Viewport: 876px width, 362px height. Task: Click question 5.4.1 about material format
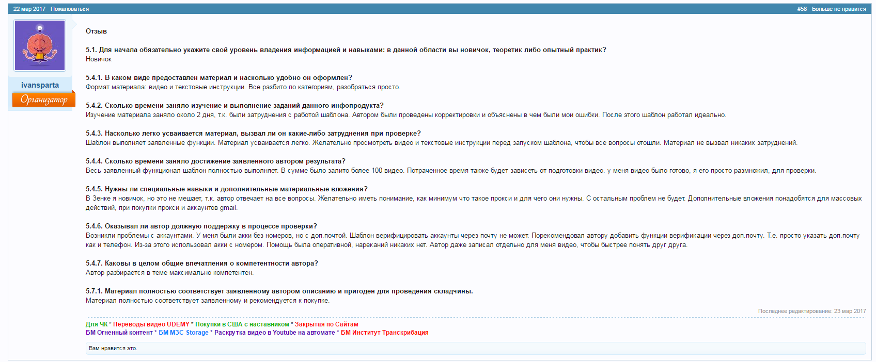click(219, 78)
